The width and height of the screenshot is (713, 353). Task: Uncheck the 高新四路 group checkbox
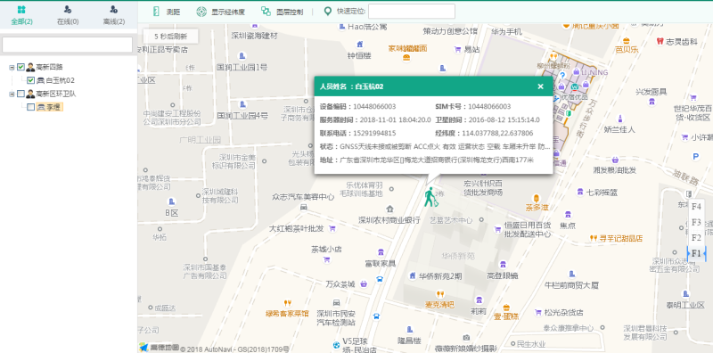pos(20,68)
